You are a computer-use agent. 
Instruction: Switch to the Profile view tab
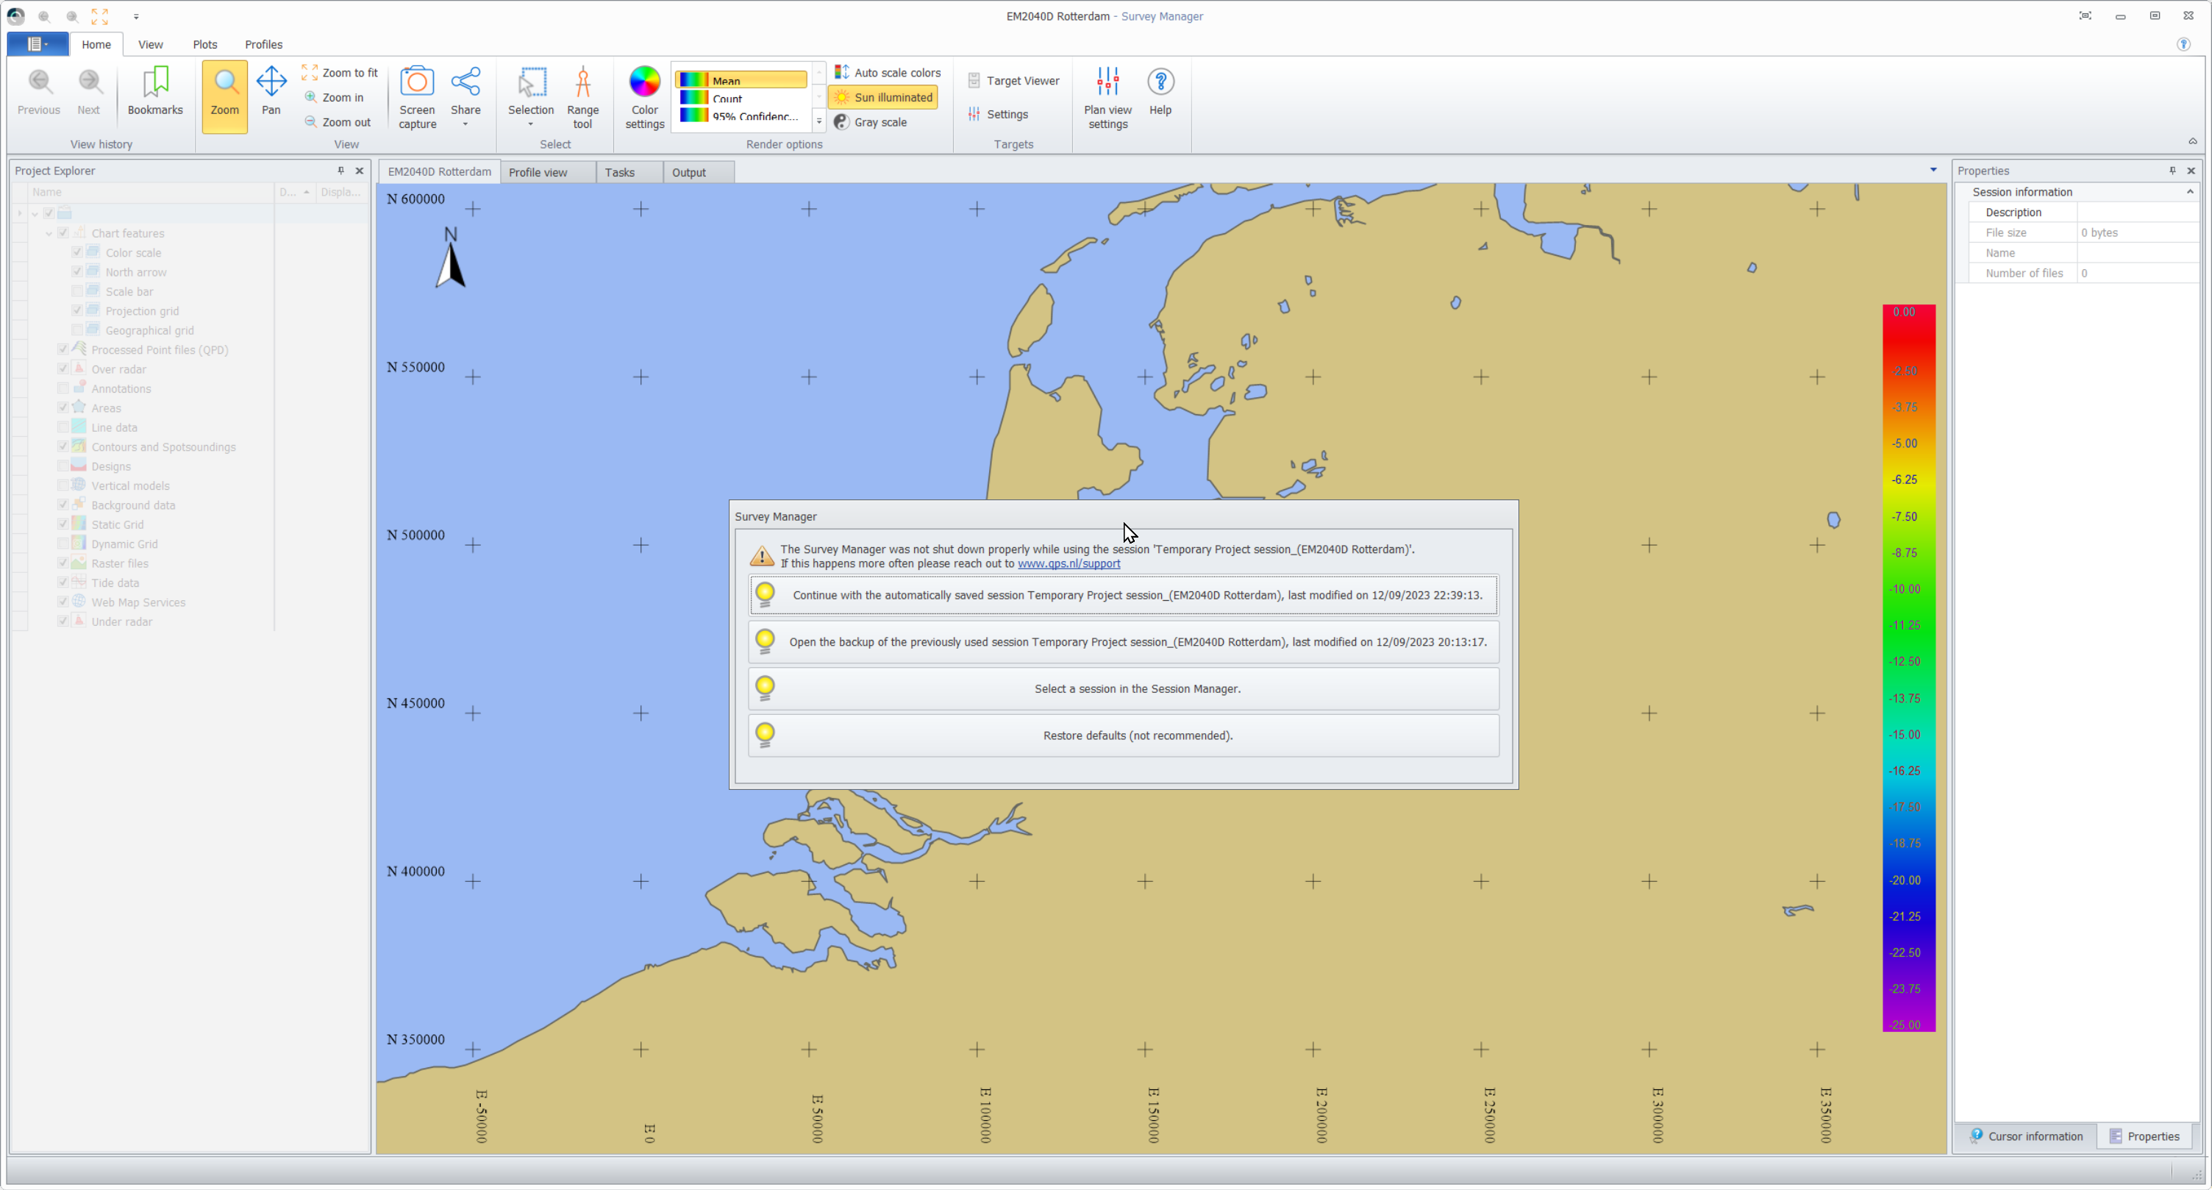click(538, 173)
